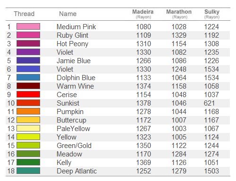The height and width of the screenshot is (181, 236).
Task: Select the Deep Atlantic color swatch
Action: coord(28,171)
